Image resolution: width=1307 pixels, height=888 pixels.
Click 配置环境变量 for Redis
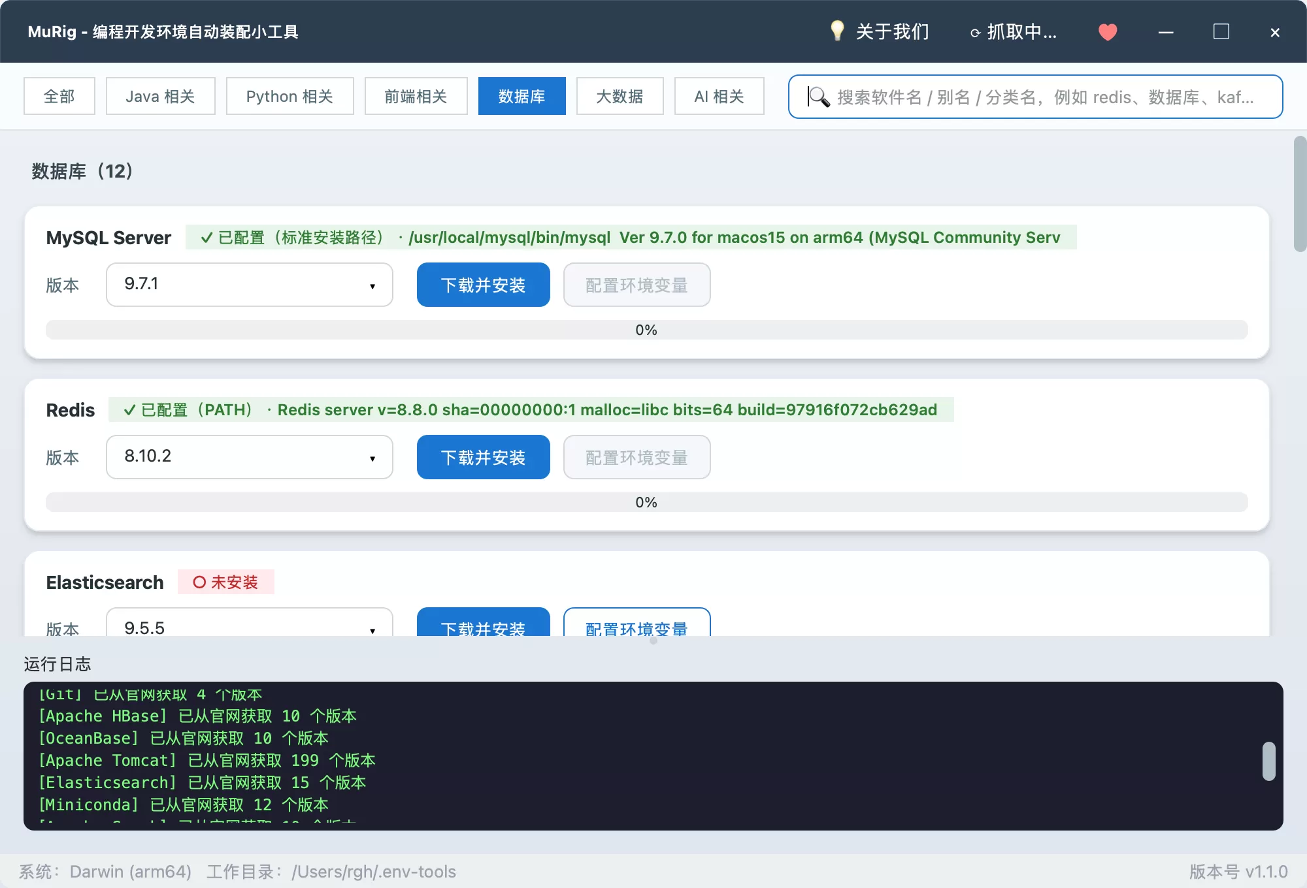pos(637,457)
